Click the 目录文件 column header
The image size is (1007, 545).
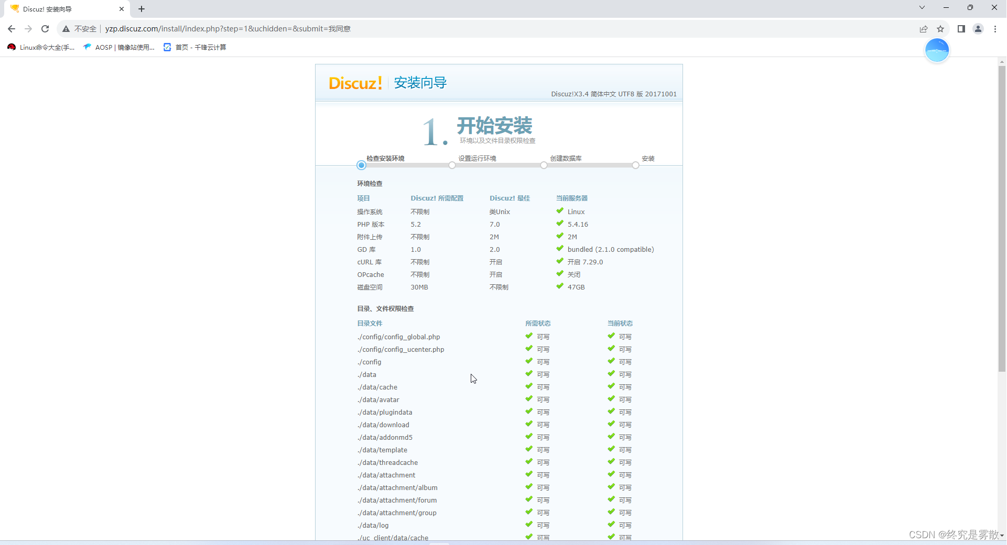click(370, 324)
